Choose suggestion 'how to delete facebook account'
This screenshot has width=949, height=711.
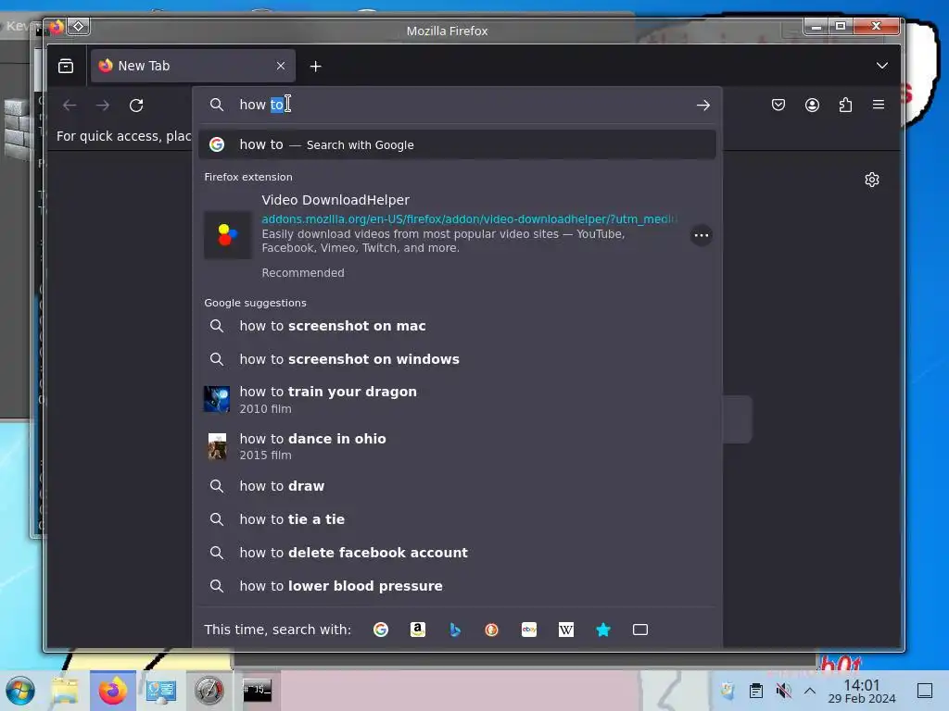click(x=457, y=553)
